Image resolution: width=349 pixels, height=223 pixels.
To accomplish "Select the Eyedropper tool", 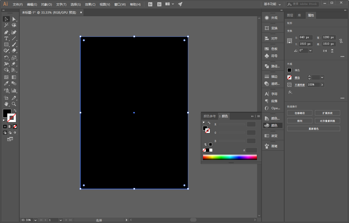I will pos(6,83).
